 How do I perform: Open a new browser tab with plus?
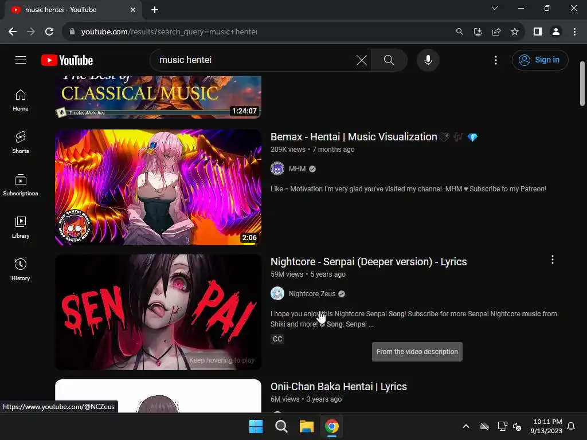tap(155, 10)
